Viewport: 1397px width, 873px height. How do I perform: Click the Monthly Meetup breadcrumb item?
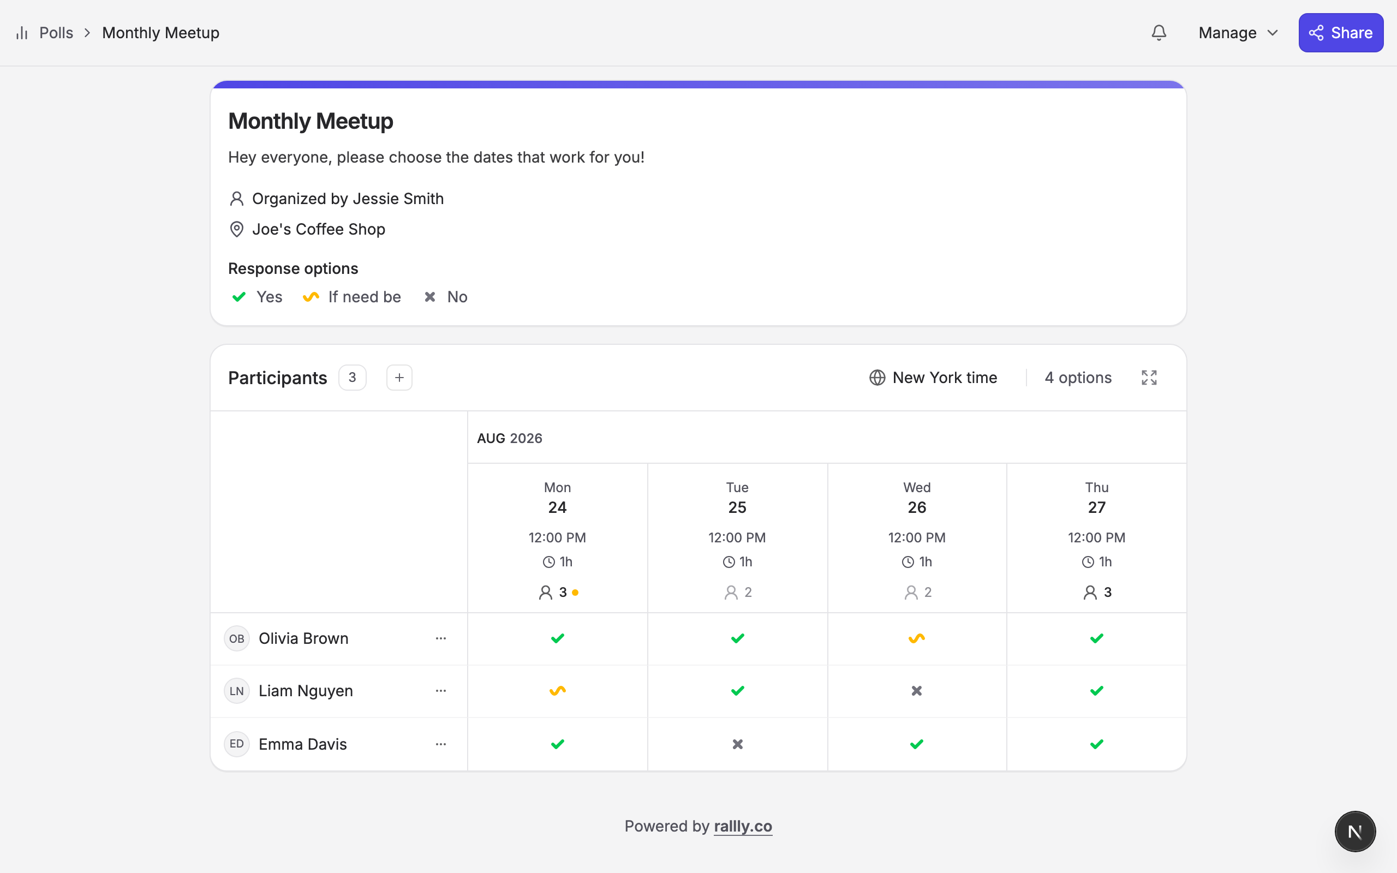pos(160,33)
